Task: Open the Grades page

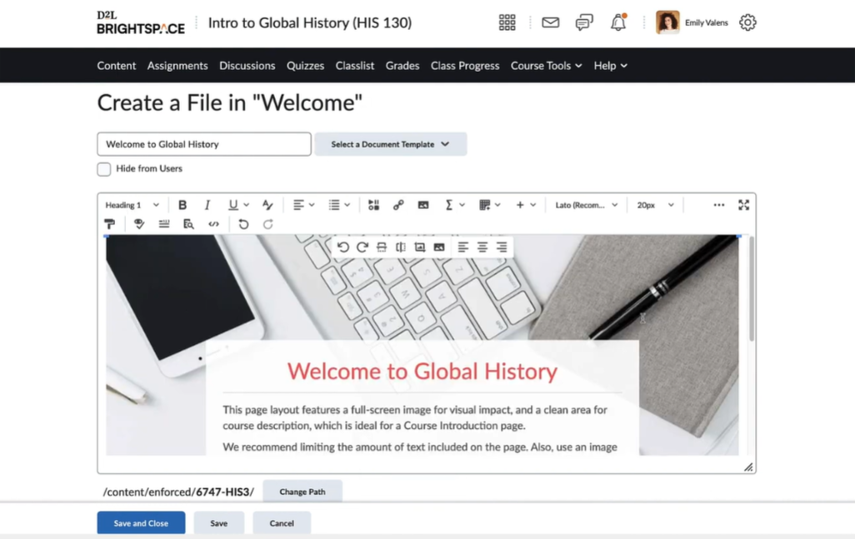Action: [402, 66]
